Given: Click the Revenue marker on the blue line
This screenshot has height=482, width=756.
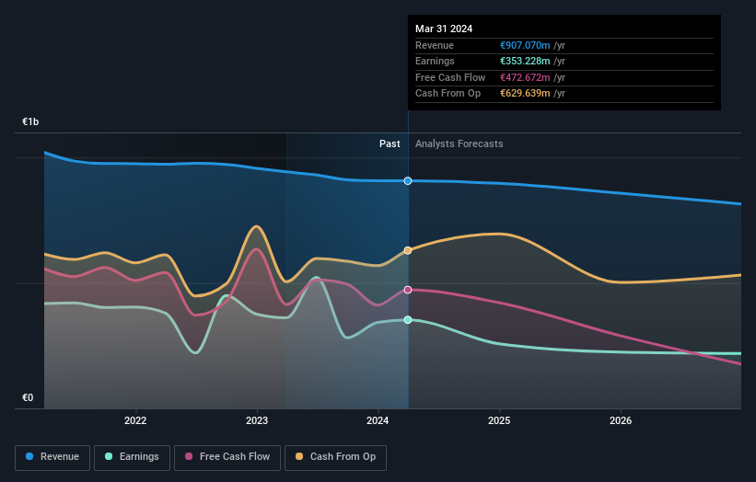Looking at the screenshot, I should coord(408,181).
